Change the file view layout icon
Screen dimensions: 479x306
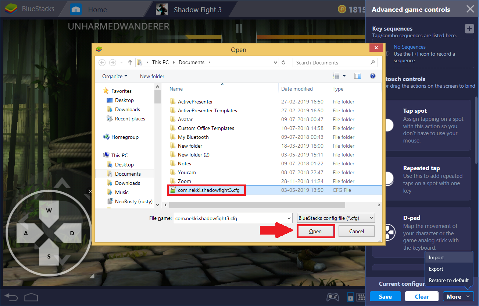coord(336,76)
